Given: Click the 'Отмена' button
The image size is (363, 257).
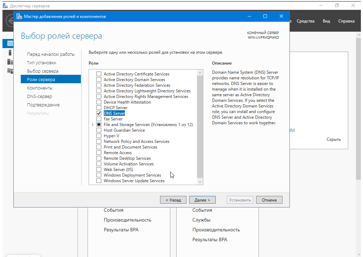Looking at the screenshot, I should coord(269,200).
